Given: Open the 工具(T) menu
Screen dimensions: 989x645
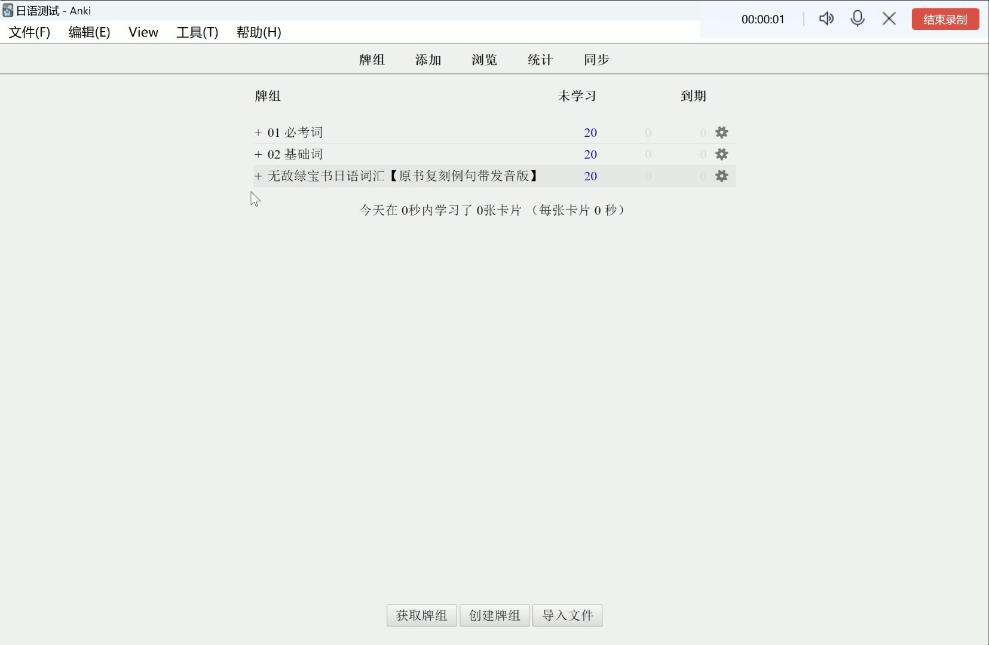Looking at the screenshot, I should 197,32.
